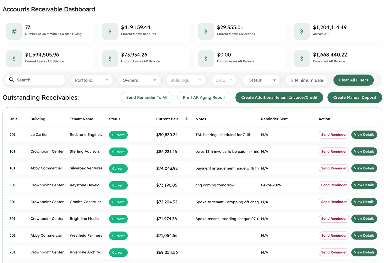This screenshot has width=384, height=263.
Task: Focus the Search text field
Action: tap(35, 80)
